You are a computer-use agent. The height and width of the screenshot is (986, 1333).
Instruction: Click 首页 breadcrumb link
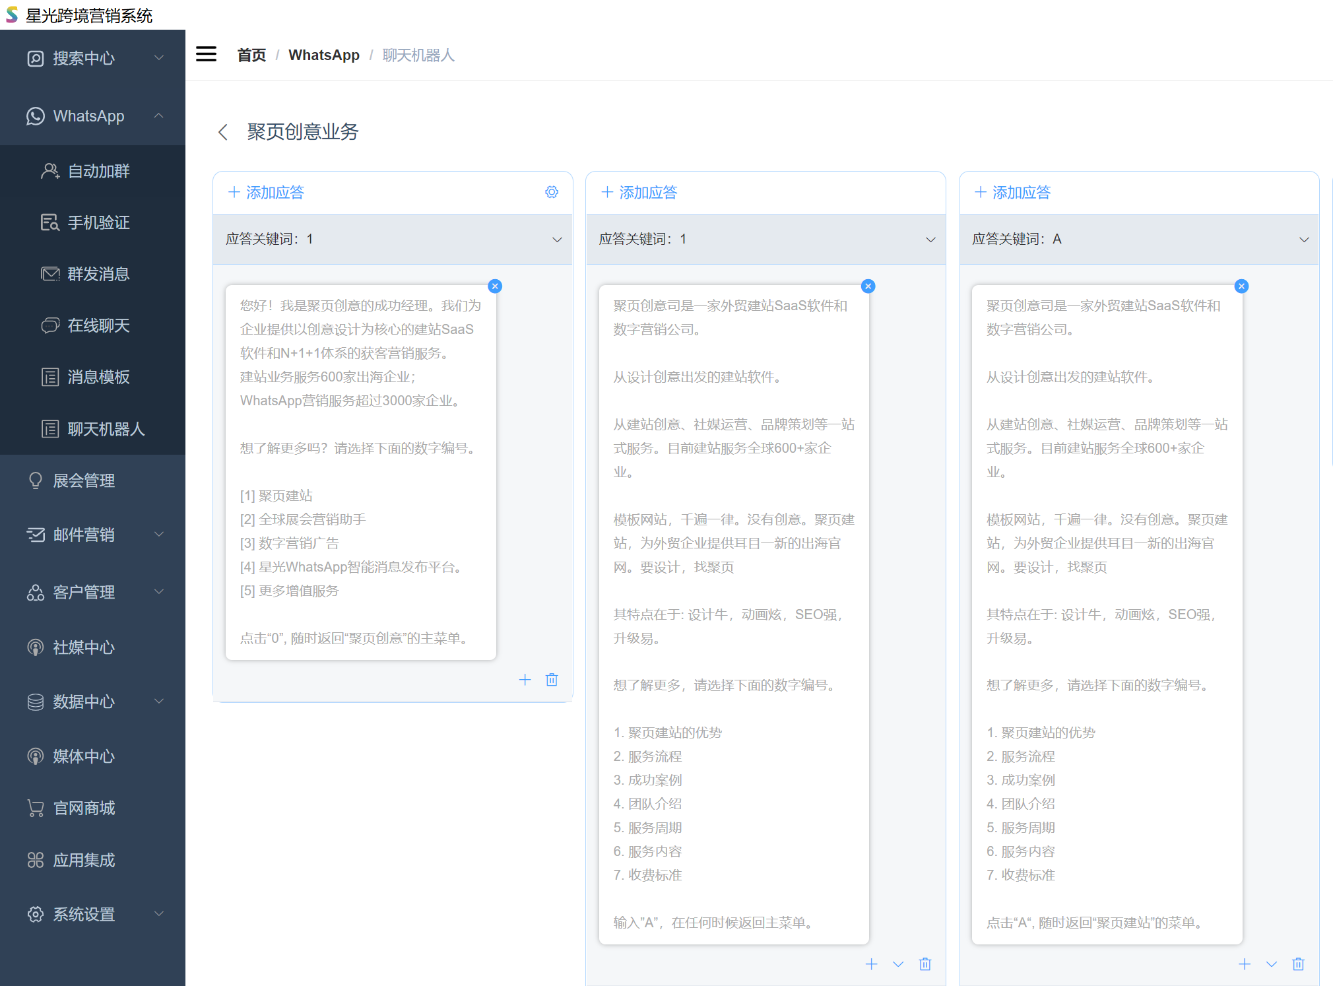tap(251, 55)
